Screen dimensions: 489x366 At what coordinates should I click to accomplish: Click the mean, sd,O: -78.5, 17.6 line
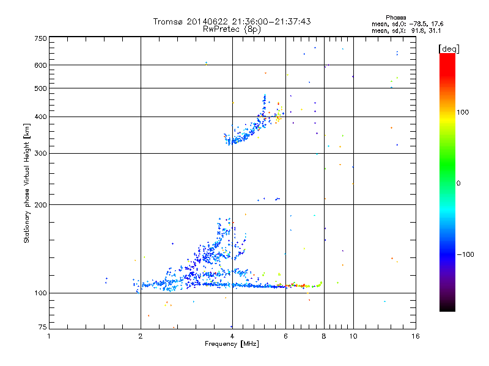point(407,24)
